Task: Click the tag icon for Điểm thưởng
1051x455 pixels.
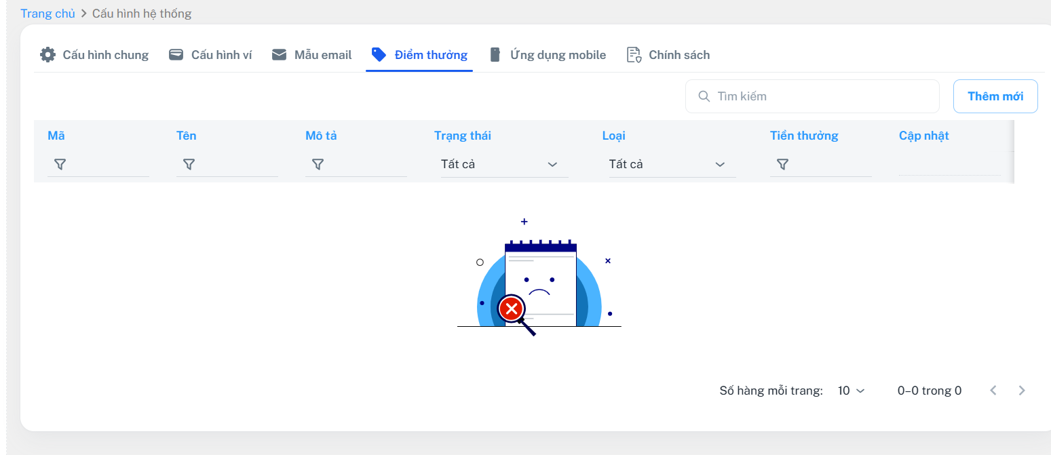Action: pos(379,55)
